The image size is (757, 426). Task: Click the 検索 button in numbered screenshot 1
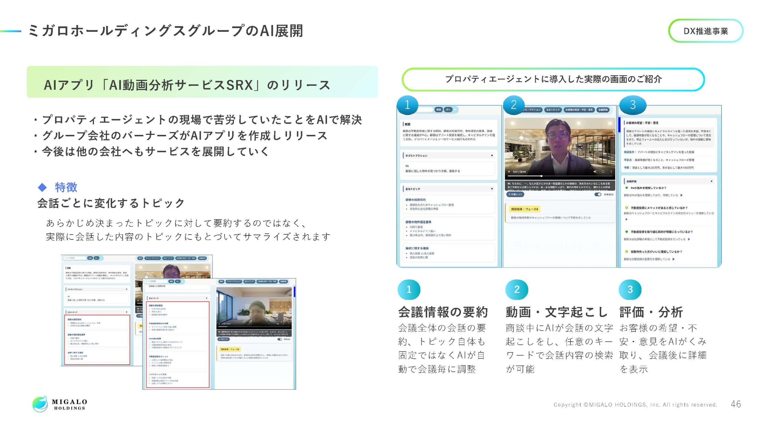[x=438, y=109]
